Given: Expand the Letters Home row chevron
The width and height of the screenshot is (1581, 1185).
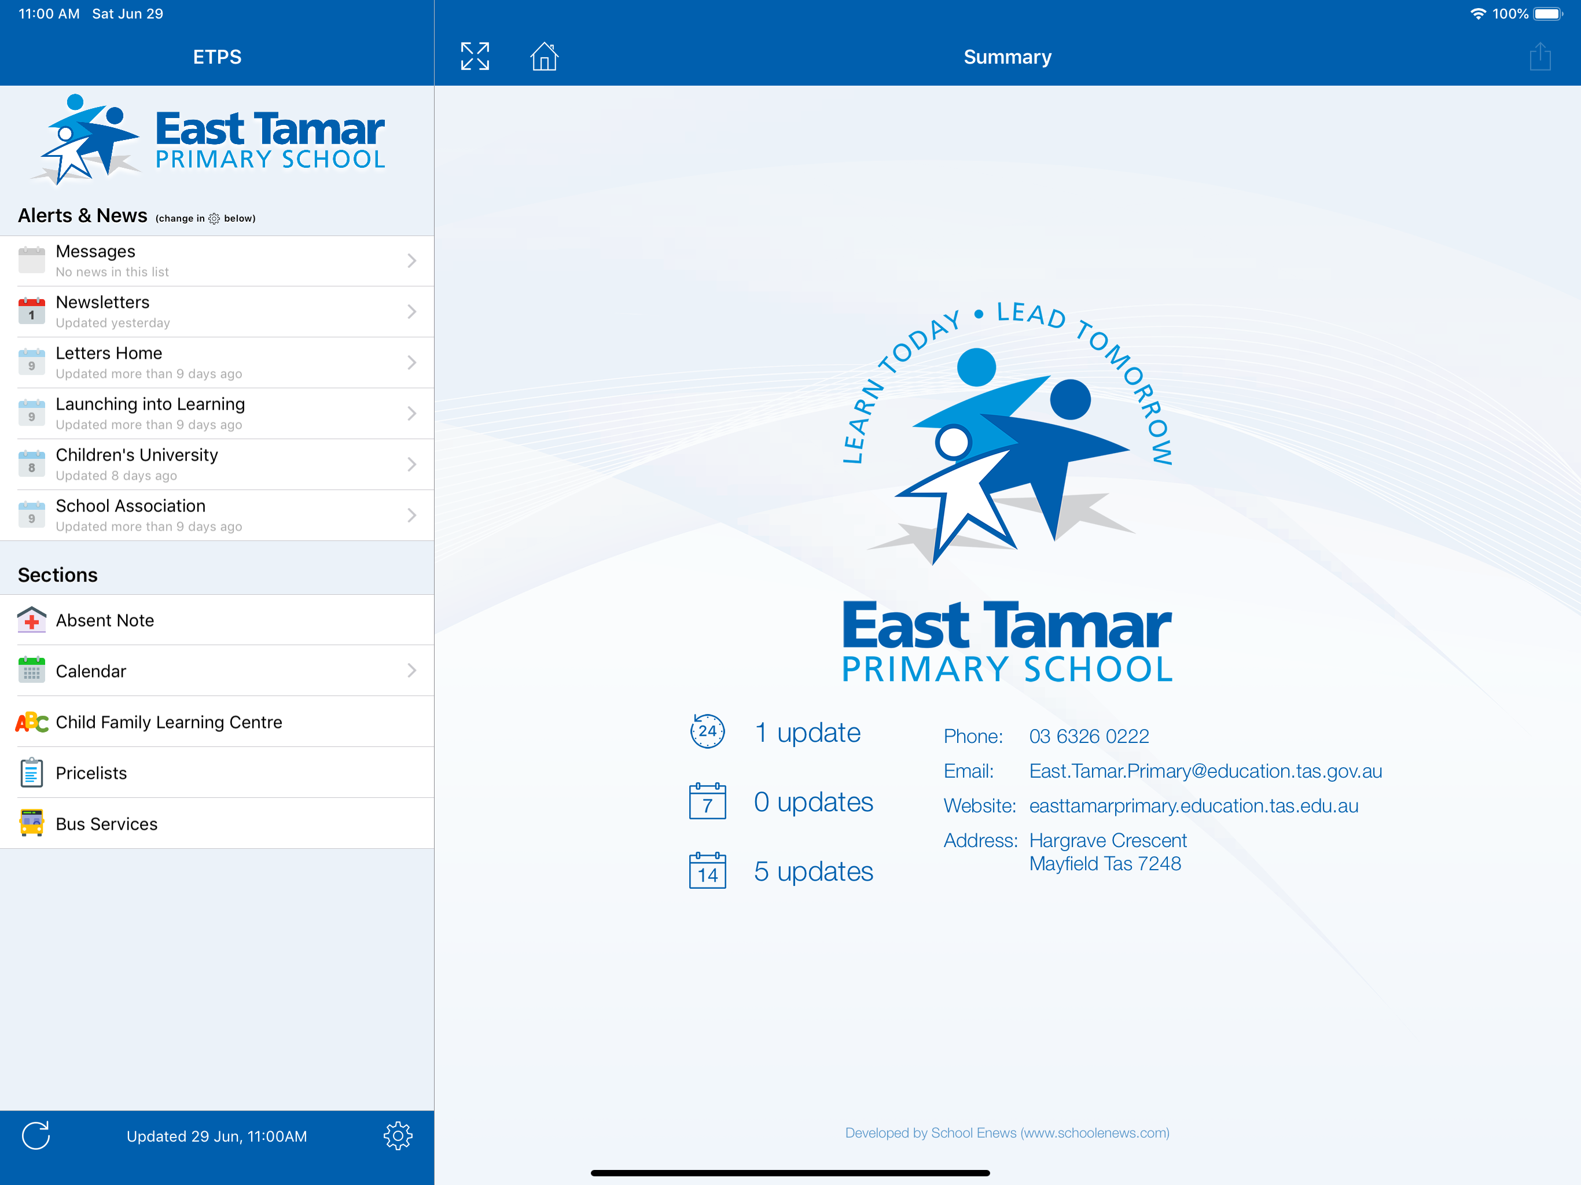Looking at the screenshot, I should tap(411, 362).
